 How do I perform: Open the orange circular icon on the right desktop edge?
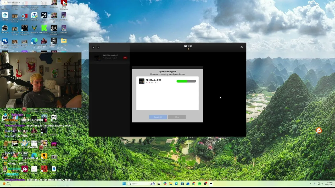coord(319,130)
